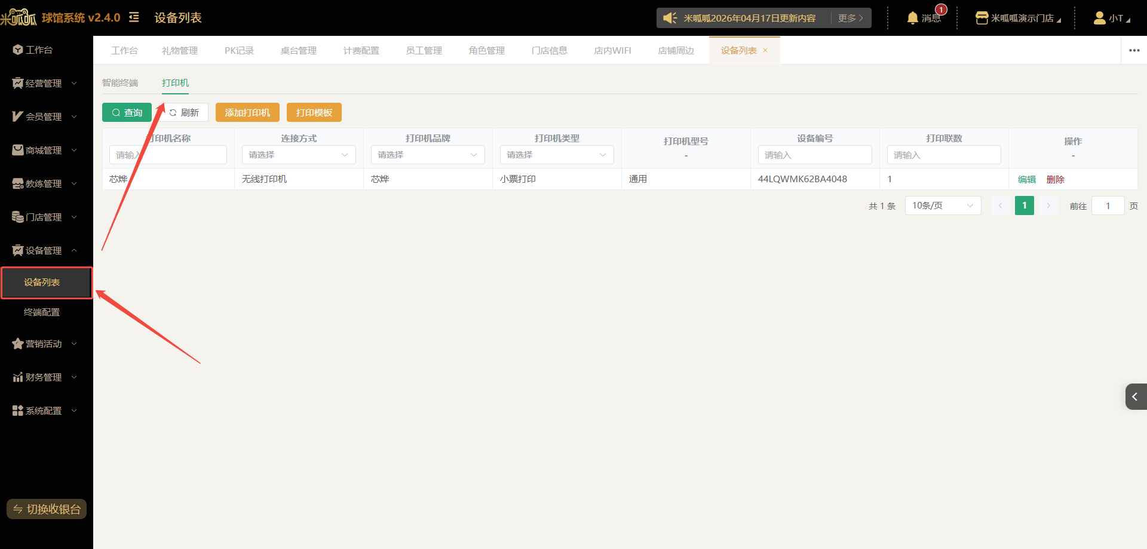Expand 商城管理 menu chevron
1147x549 pixels.
tap(74, 150)
